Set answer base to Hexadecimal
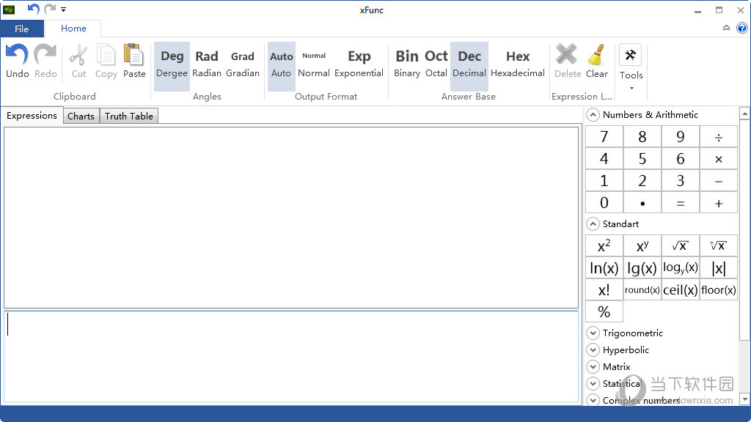 point(518,62)
